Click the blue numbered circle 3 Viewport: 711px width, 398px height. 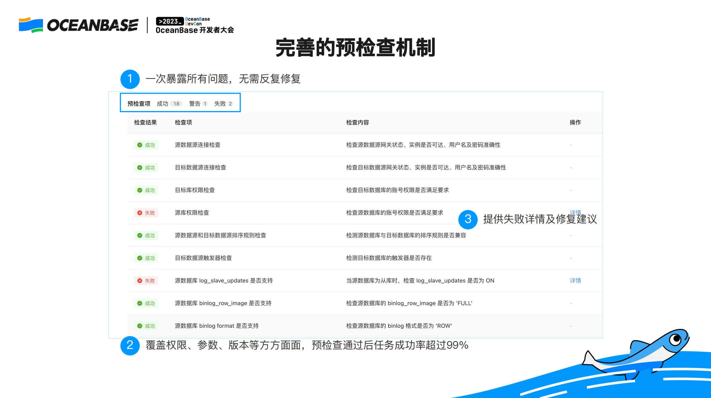coord(468,219)
